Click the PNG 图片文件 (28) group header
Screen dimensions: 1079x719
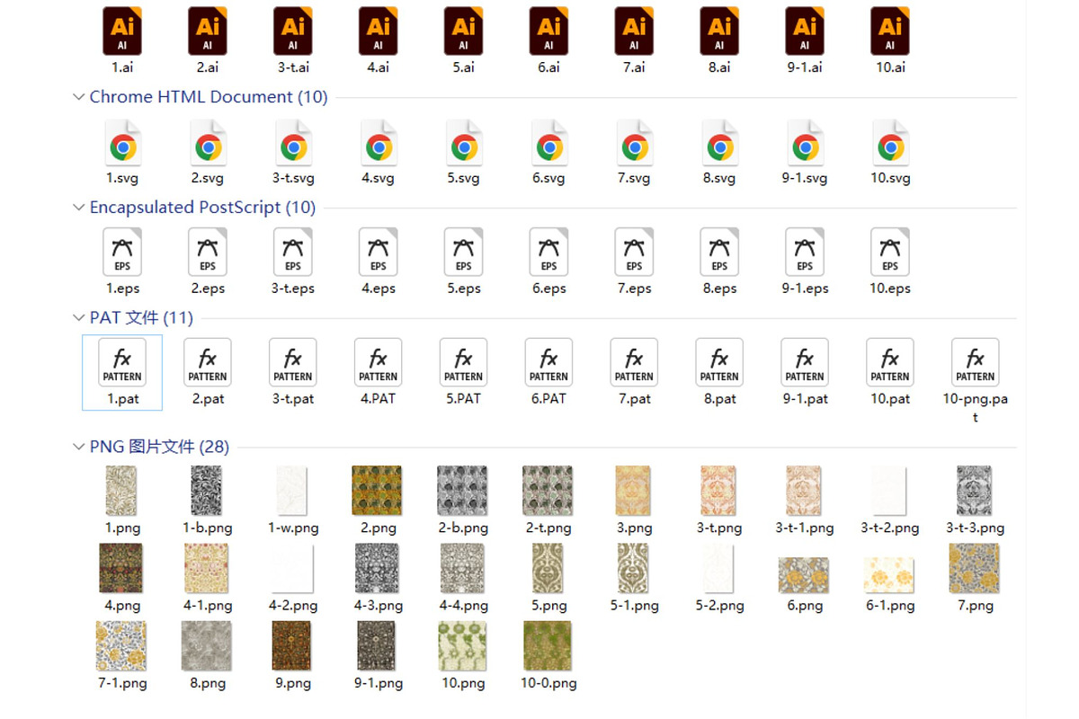click(159, 447)
